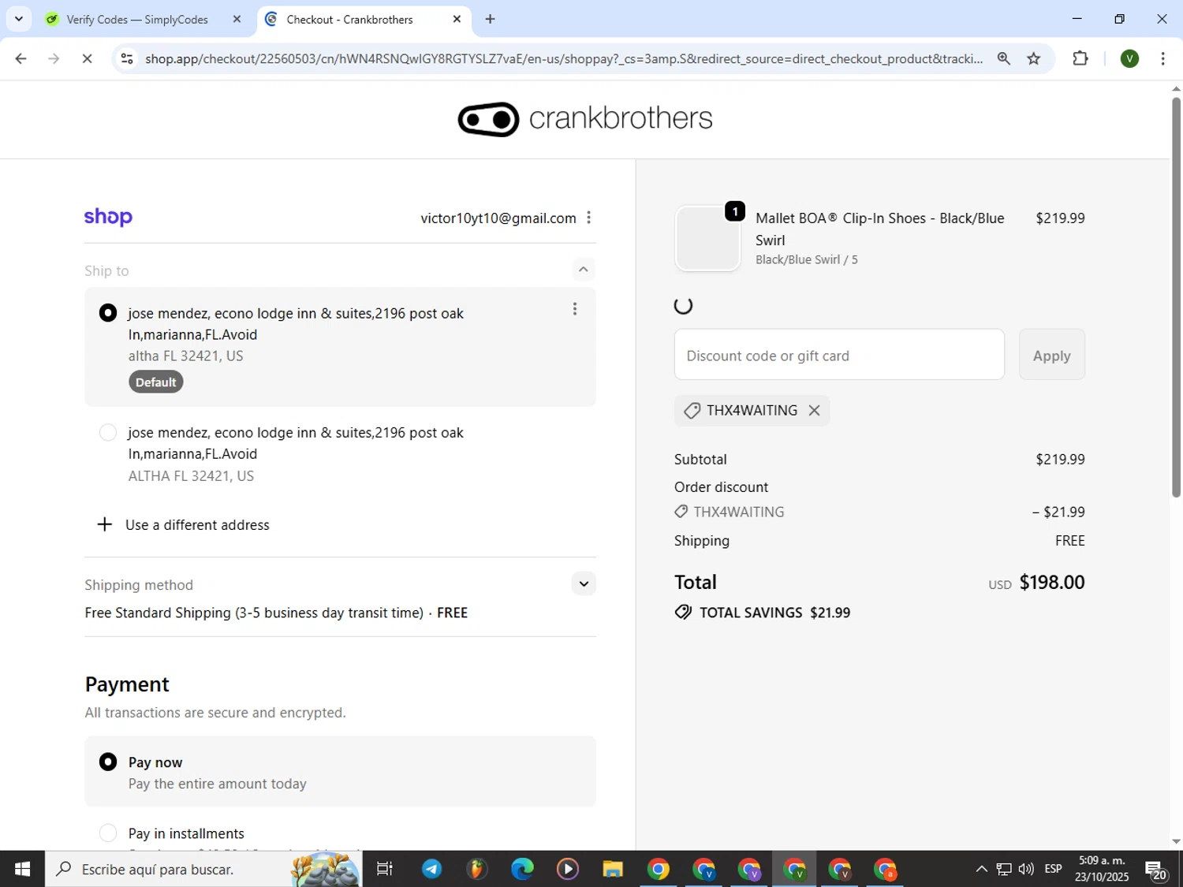Click the plus icon to use a different address

104,525
